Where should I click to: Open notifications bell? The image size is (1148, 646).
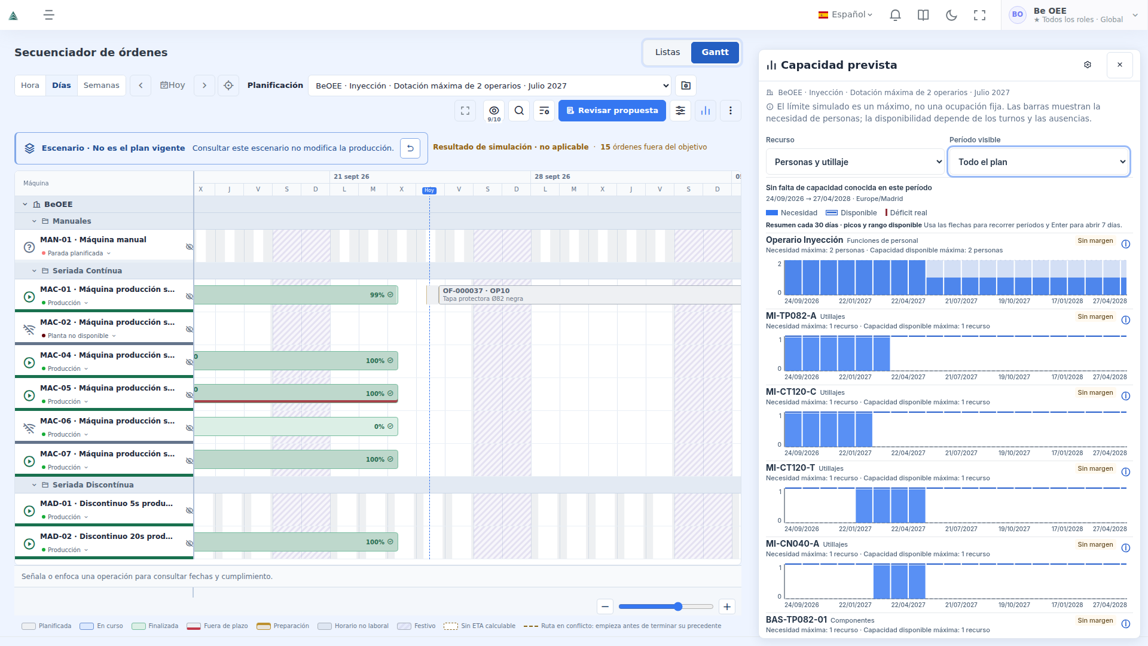point(895,15)
